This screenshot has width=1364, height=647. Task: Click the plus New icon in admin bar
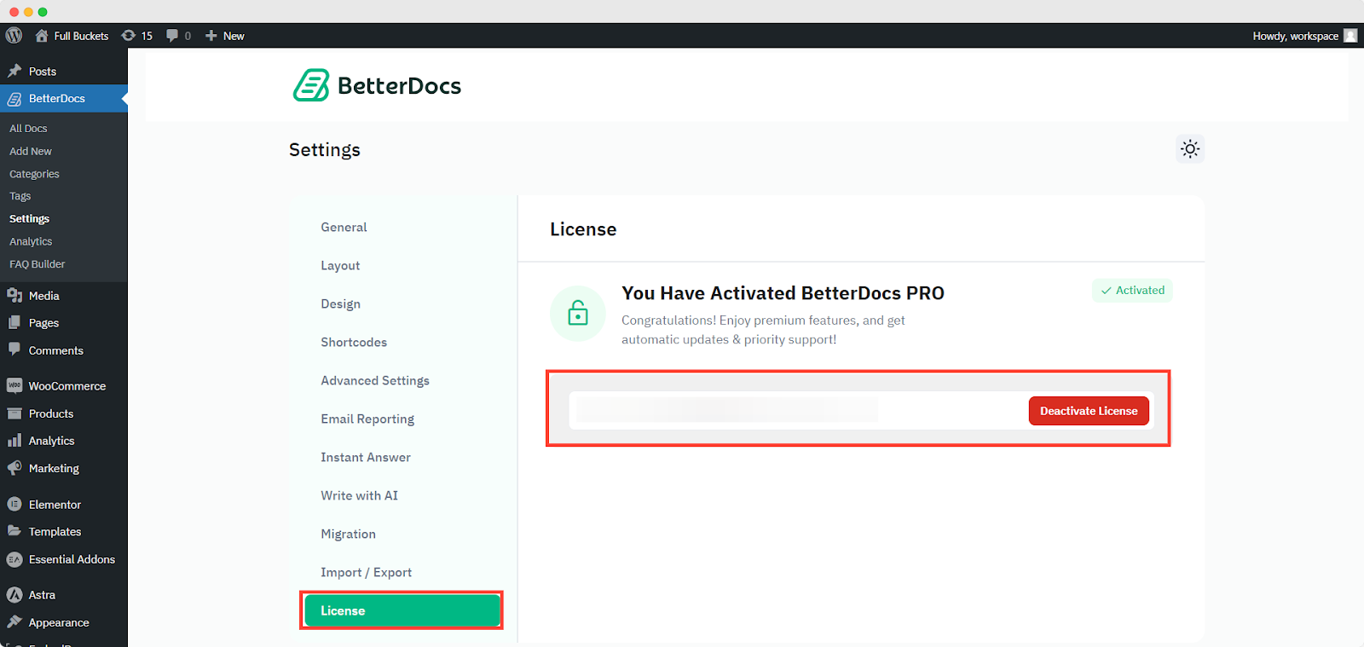point(211,36)
